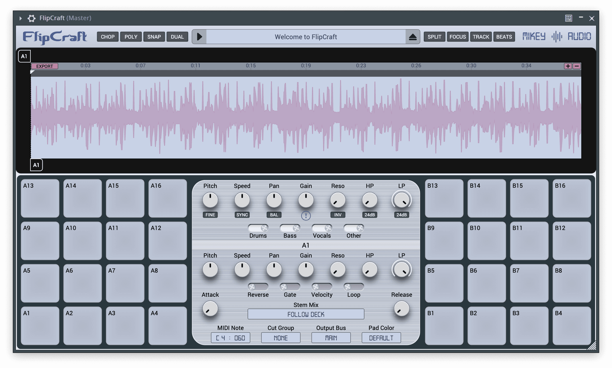The height and width of the screenshot is (368, 612).
Task: Click the gain warning exclamation icon
Action: pos(306,216)
